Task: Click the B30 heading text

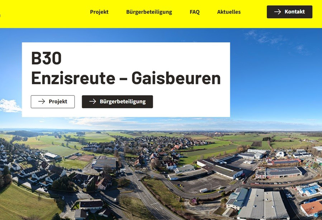Action: coord(46,58)
